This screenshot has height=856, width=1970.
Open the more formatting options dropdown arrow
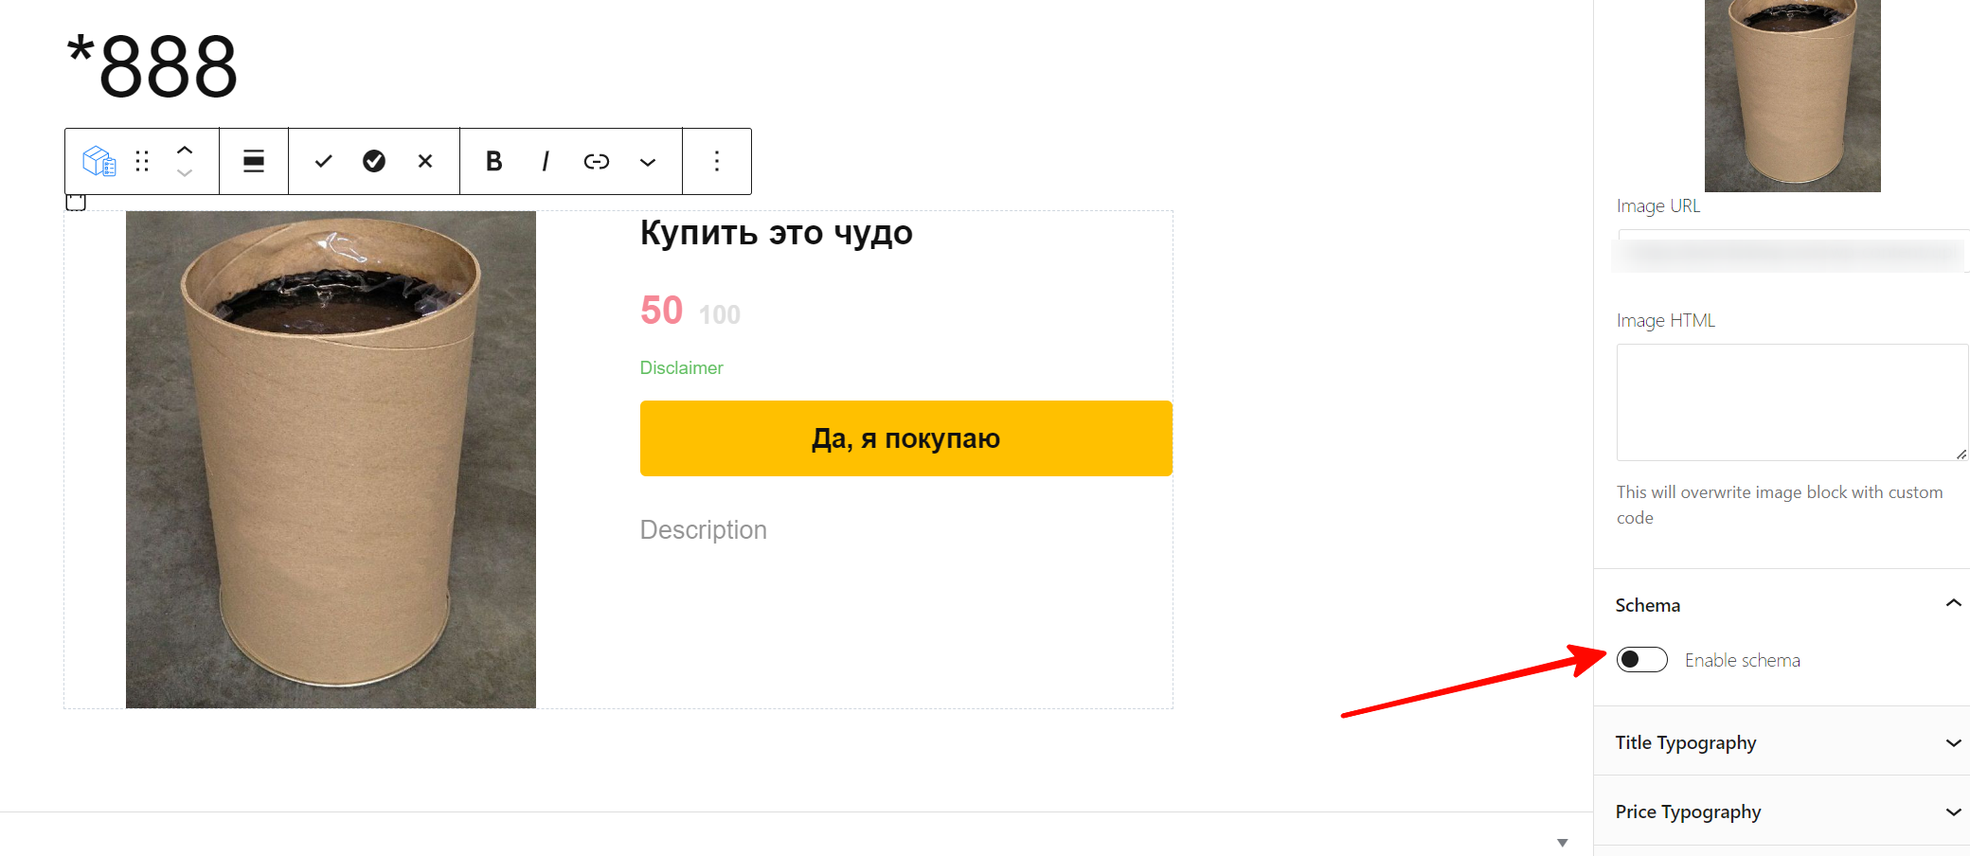coord(648,162)
